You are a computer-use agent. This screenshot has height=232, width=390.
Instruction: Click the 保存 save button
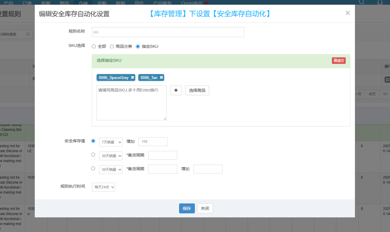point(187,208)
